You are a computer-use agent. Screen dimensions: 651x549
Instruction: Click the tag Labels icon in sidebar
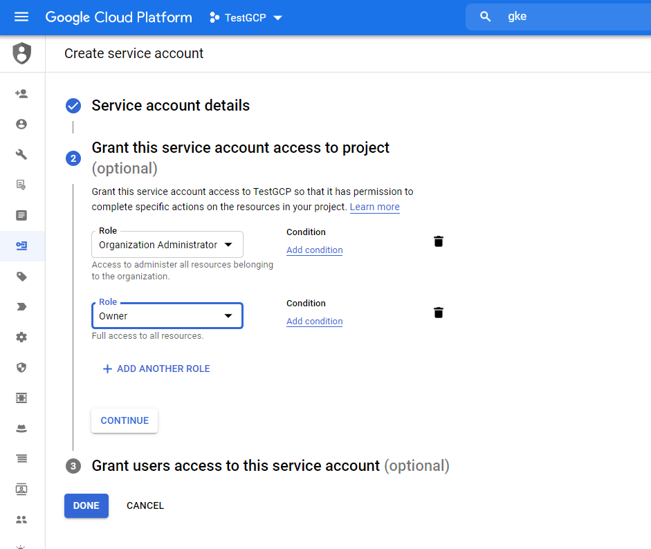click(21, 277)
